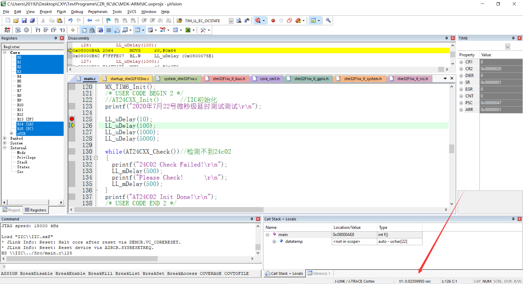This screenshot has height=284, width=523.
Task: Expand the Banked register group
Action: 5,138
